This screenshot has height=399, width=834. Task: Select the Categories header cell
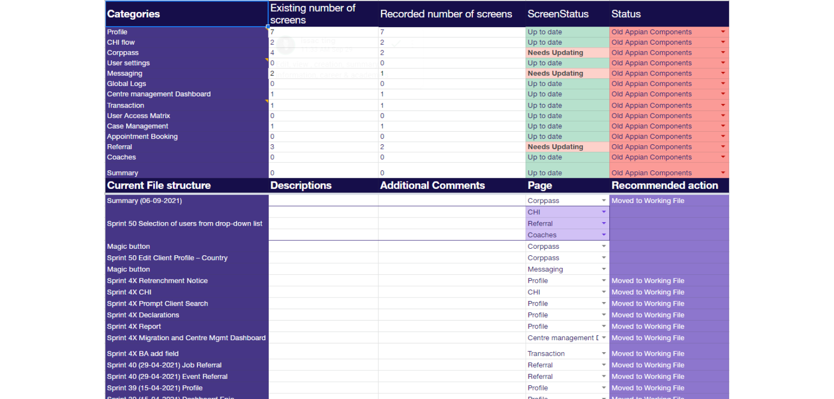click(187, 14)
